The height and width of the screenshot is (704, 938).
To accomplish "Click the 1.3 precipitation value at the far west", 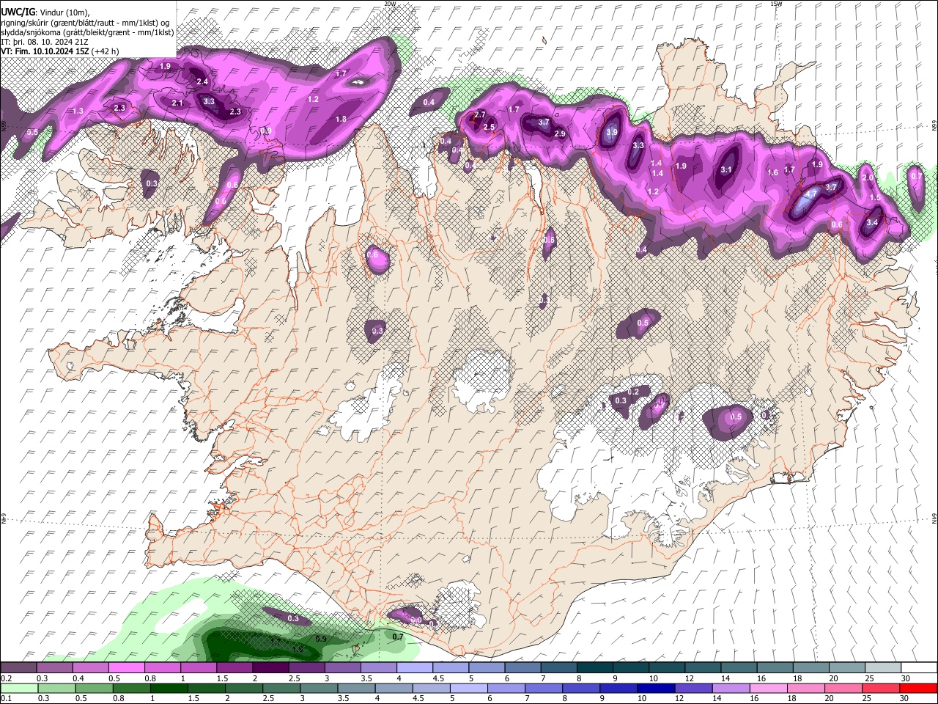I will (78, 110).
